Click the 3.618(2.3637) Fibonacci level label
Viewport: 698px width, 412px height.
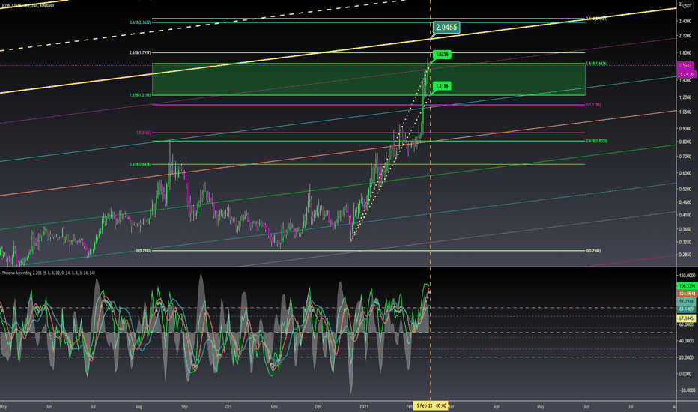[140, 22]
